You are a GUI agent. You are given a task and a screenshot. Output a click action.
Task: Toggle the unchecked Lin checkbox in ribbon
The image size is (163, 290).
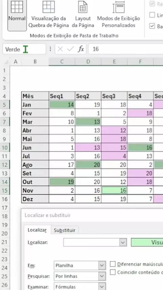(152, 15)
